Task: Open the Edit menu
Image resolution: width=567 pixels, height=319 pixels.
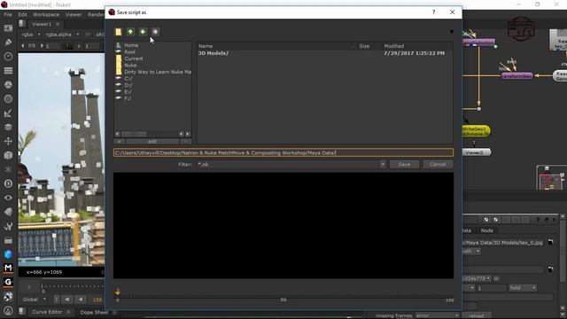Action: pyautogui.click(x=22, y=15)
